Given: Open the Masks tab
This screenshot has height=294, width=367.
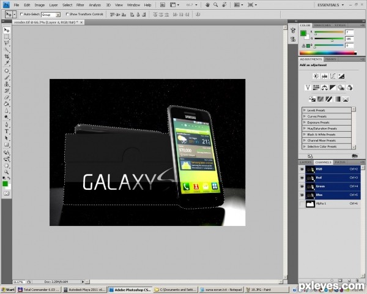Looking at the screenshot, I should pyautogui.click(x=330, y=59).
